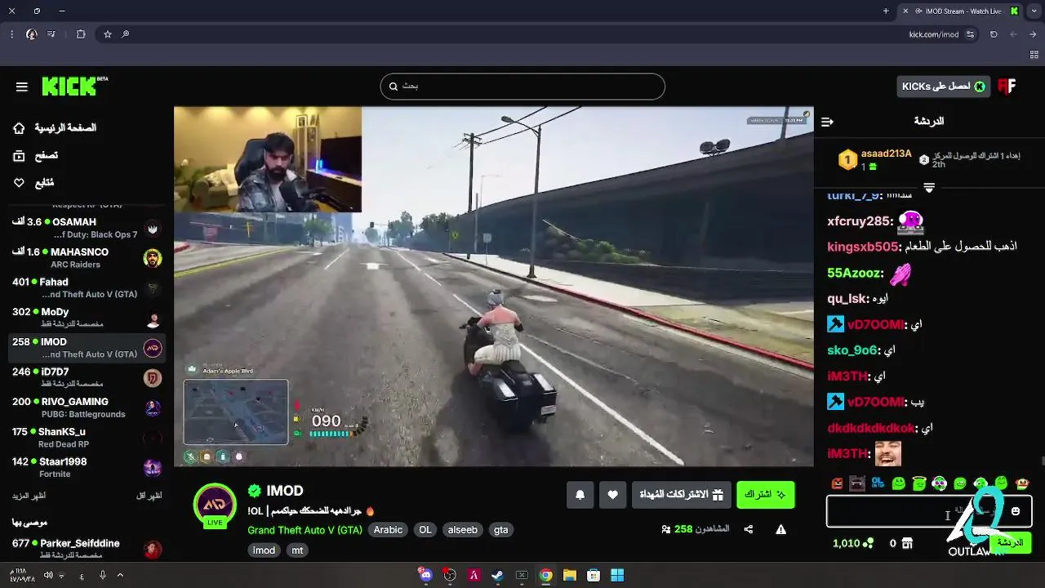Screen dimensions: 1045x588
Task: Open MoDy channel in sidebar
Action: pyautogui.click(x=87, y=318)
